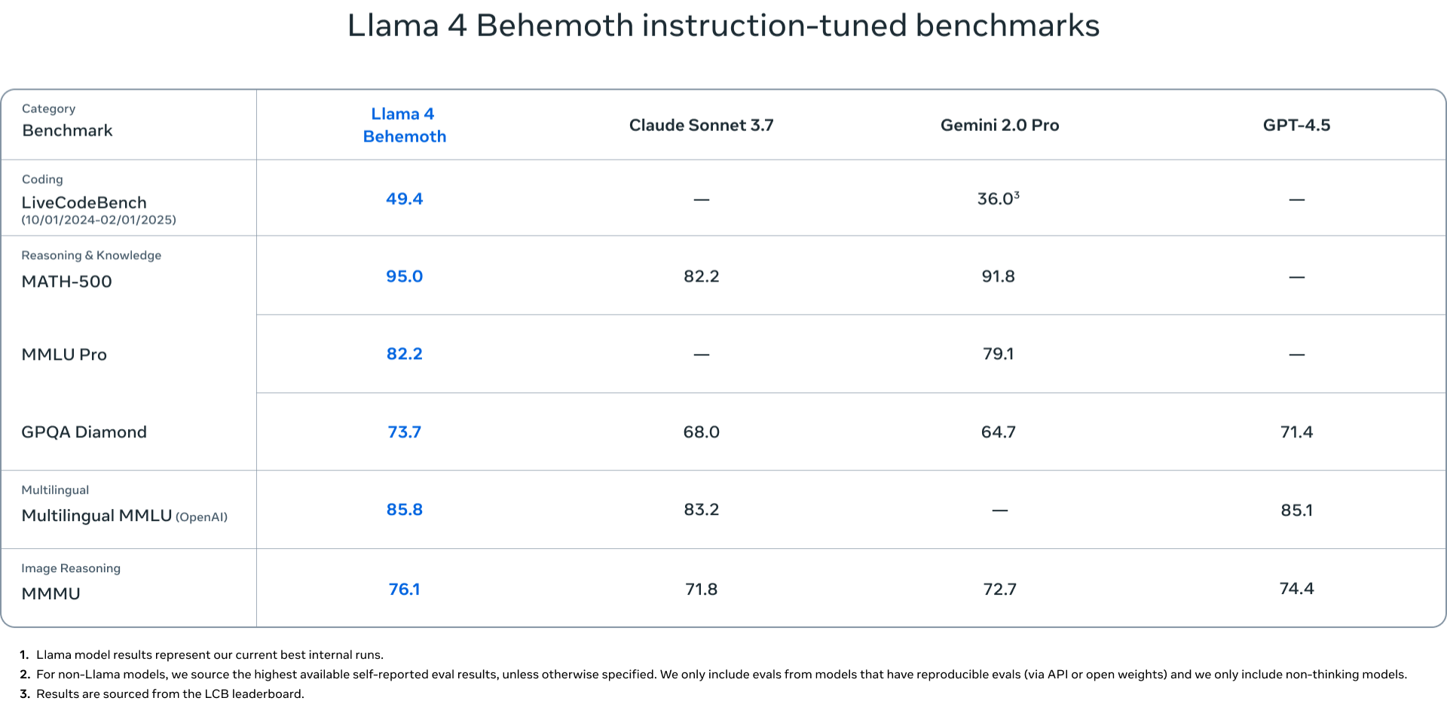Click the table title heading text

point(723,26)
